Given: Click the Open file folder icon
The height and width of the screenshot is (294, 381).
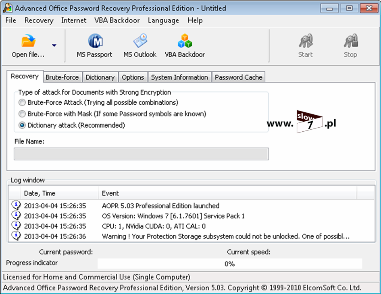Looking at the screenshot, I should coord(29,41).
